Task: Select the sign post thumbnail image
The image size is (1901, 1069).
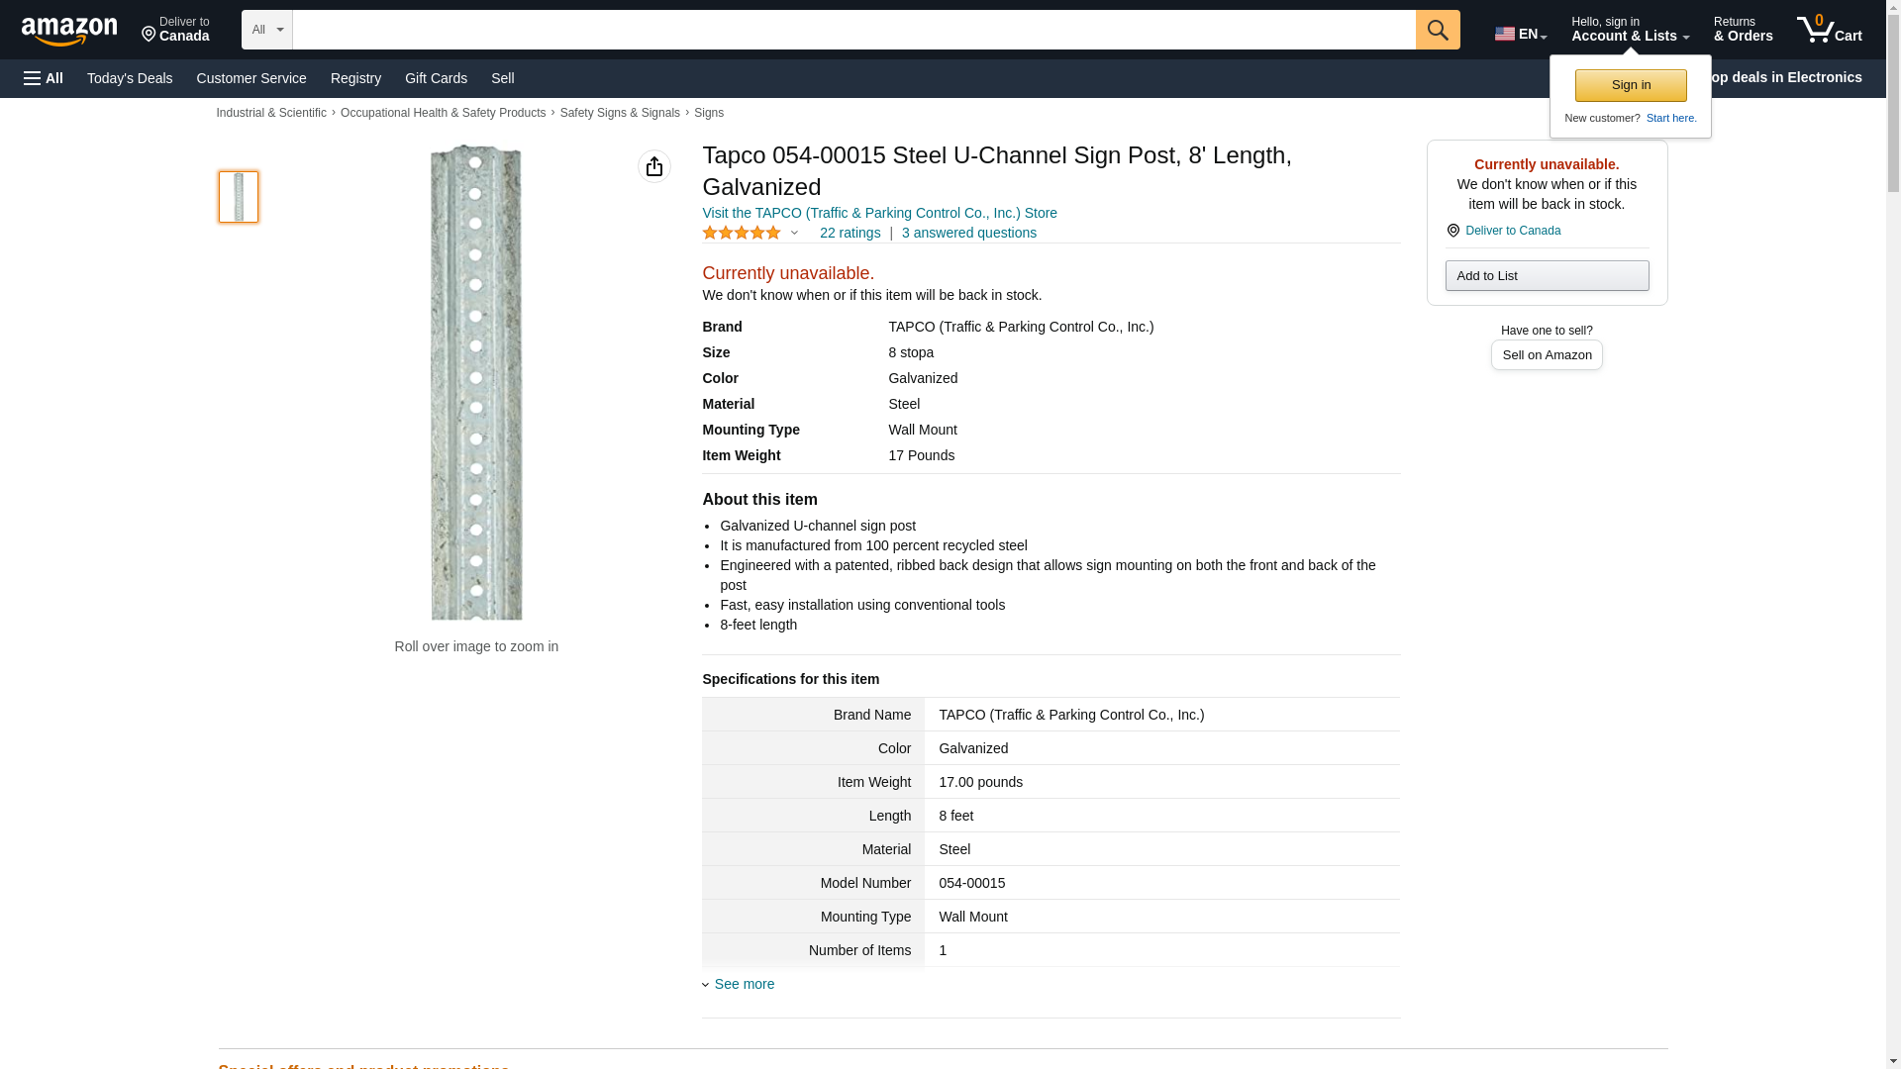Action: coord(239,196)
